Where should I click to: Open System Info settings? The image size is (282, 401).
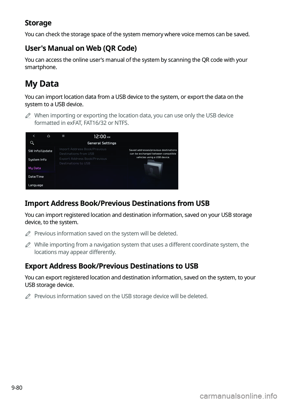pos(37,160)
